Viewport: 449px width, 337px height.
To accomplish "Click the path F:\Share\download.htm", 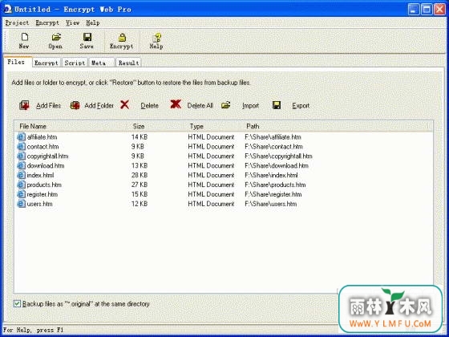I will point(277,165).
